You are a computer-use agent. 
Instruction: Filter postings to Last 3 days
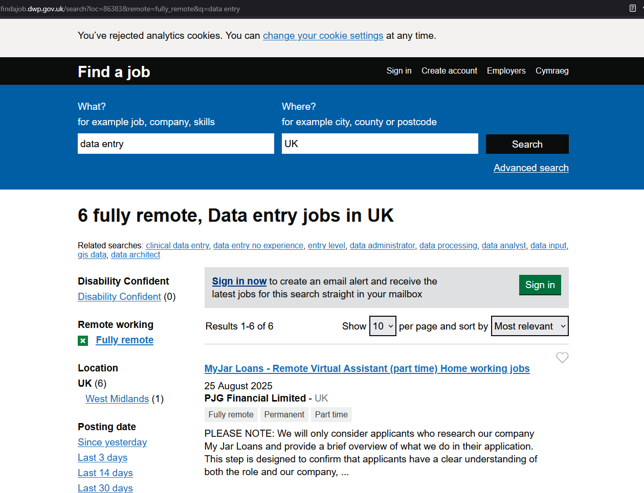(x=102, y=458)
